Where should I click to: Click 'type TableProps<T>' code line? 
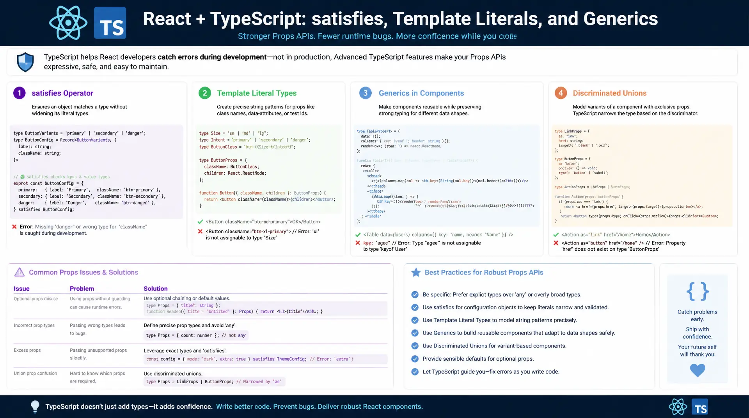[x=378, y=131]
